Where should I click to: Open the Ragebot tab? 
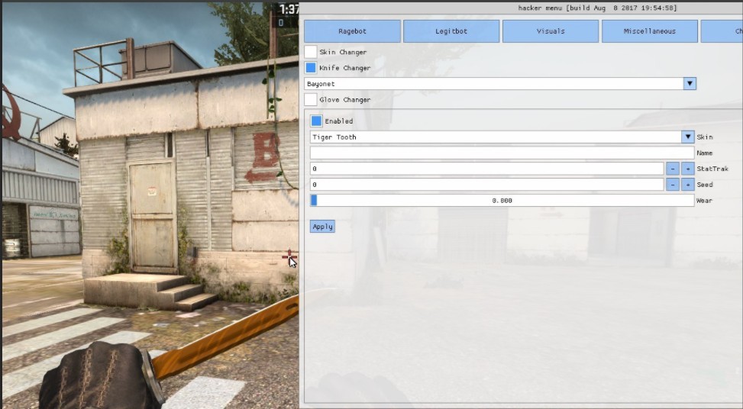click(352, 31)
